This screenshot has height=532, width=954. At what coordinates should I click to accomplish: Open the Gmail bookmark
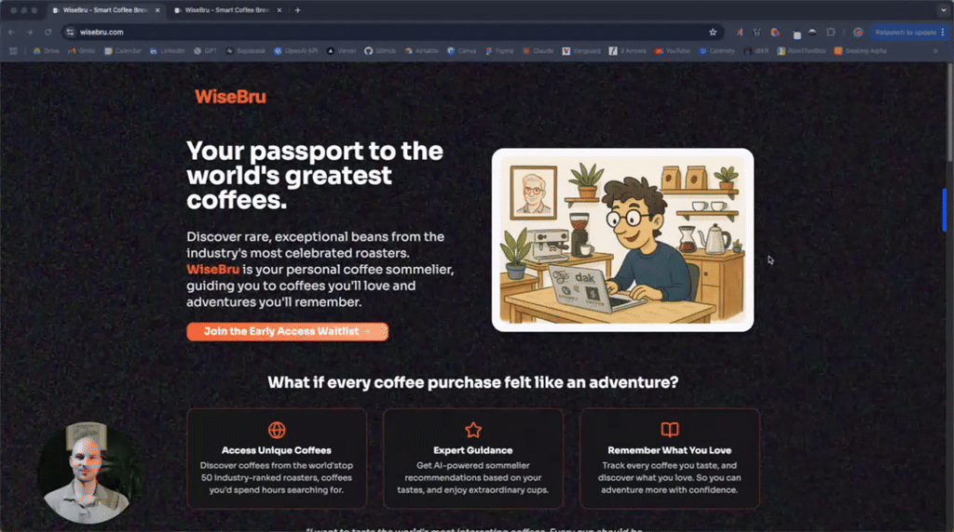[x=82, y=51]
